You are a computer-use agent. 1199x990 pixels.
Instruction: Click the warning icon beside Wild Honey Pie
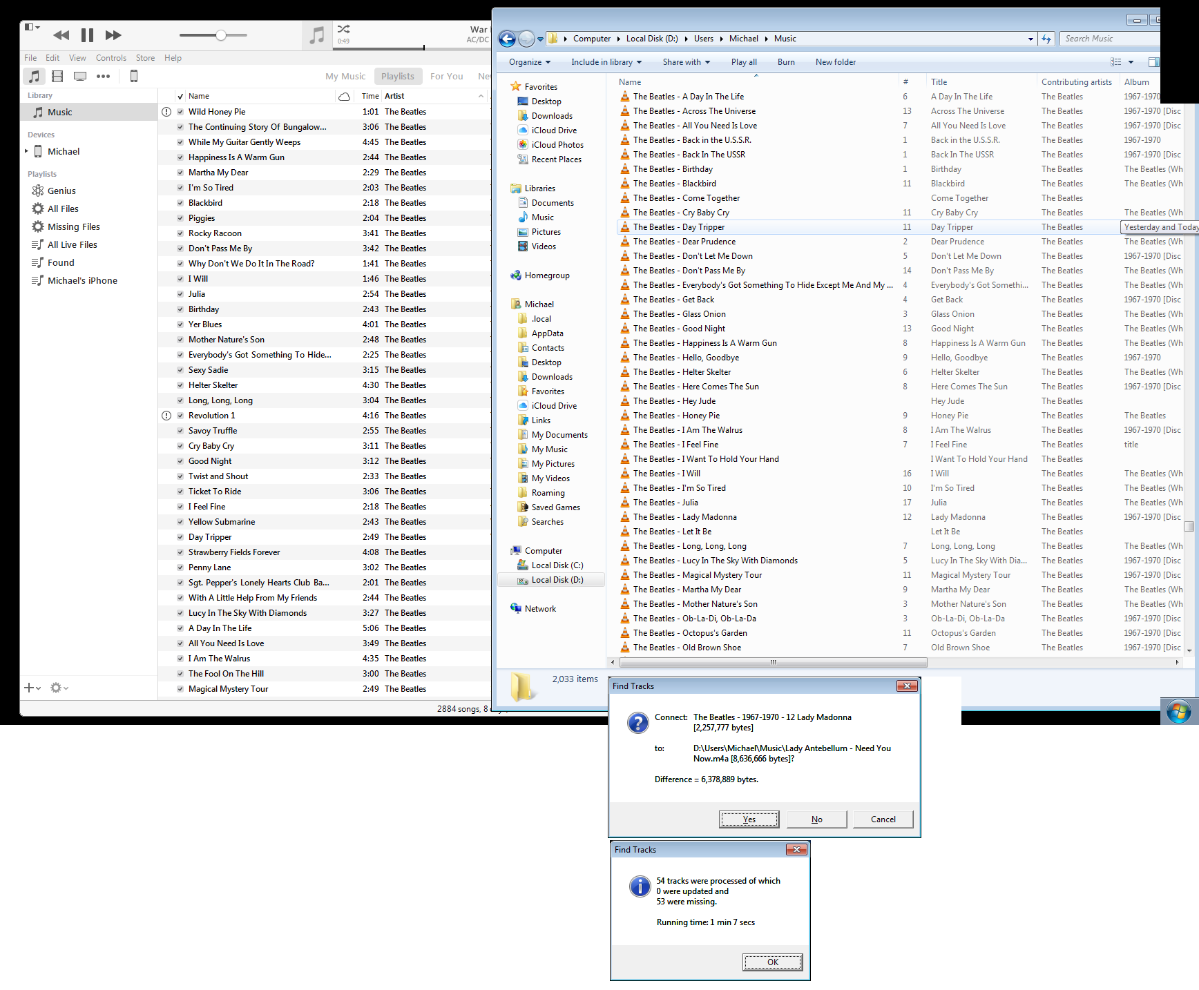166,112
